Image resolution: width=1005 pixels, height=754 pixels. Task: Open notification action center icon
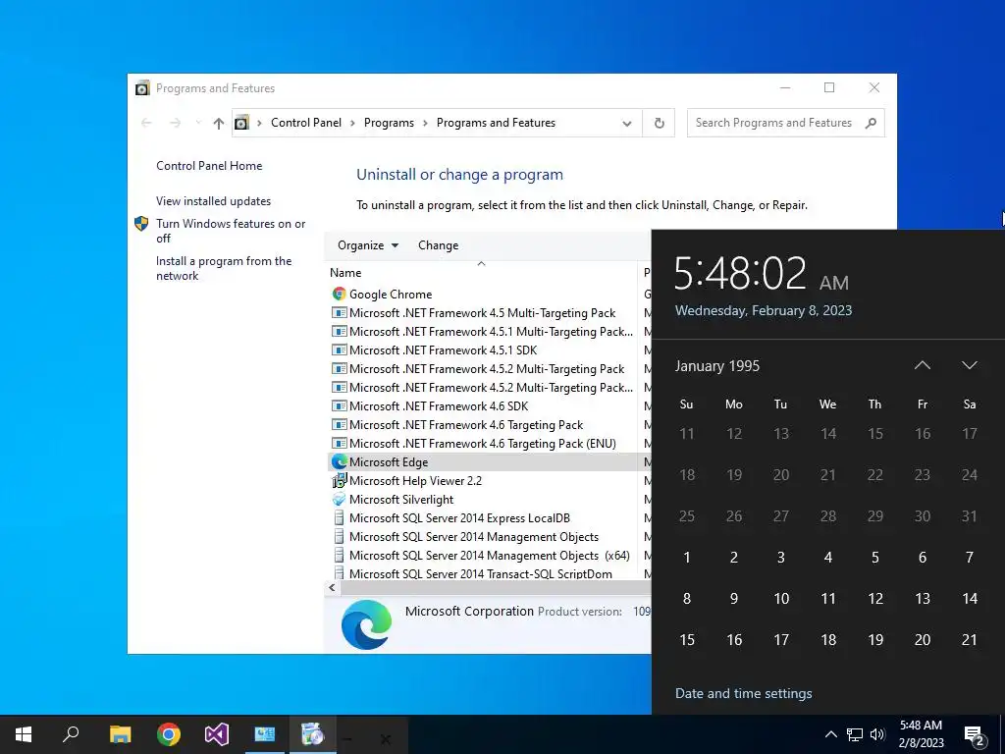tap(975, 734)
